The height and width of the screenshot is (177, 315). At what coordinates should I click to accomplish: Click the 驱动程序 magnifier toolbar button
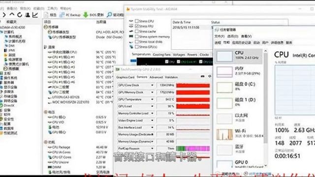point(115,15)
